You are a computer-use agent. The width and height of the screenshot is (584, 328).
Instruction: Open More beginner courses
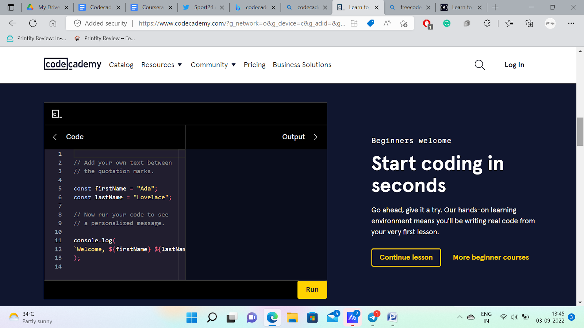[491, 257]
